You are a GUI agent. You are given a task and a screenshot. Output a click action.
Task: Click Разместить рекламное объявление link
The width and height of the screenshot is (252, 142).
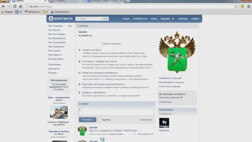coord(100,73)
